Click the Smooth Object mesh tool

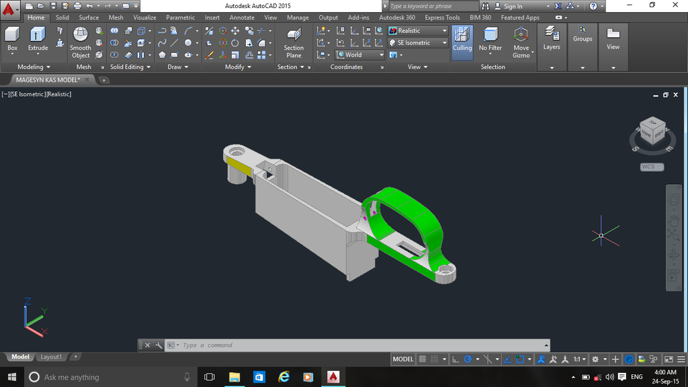click(81, 42)
